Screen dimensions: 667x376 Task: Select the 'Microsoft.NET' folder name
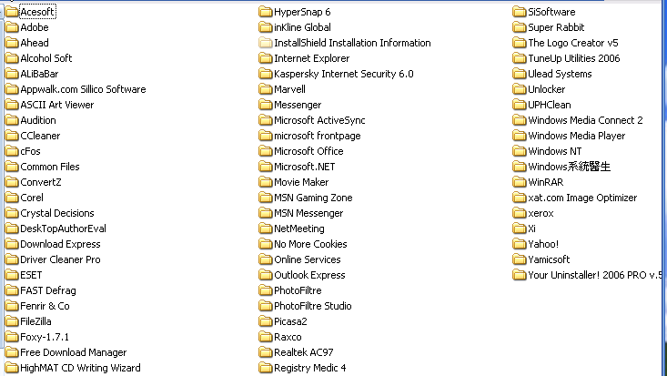click(305, 167)
